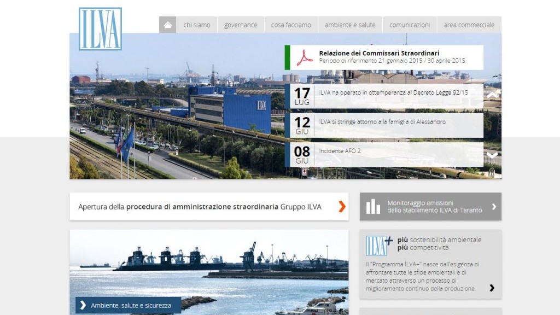
Task: Click the ILVA logo in the header
Action: click(101, 29)
